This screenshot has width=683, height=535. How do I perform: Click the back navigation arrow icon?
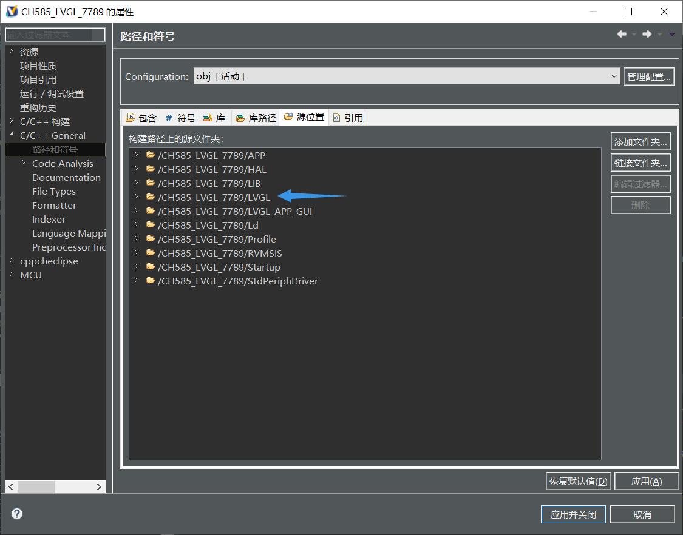(622, 35)
